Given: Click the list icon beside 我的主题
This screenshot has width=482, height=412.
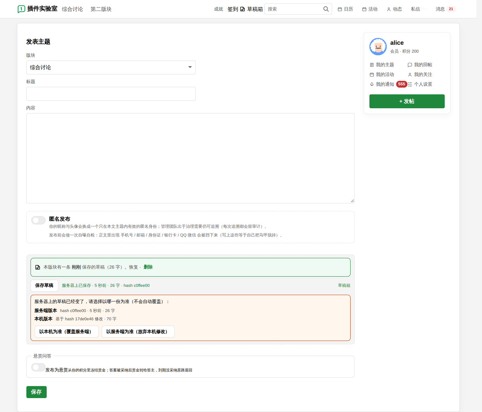Looking at the screenshot, I should 372,65.
